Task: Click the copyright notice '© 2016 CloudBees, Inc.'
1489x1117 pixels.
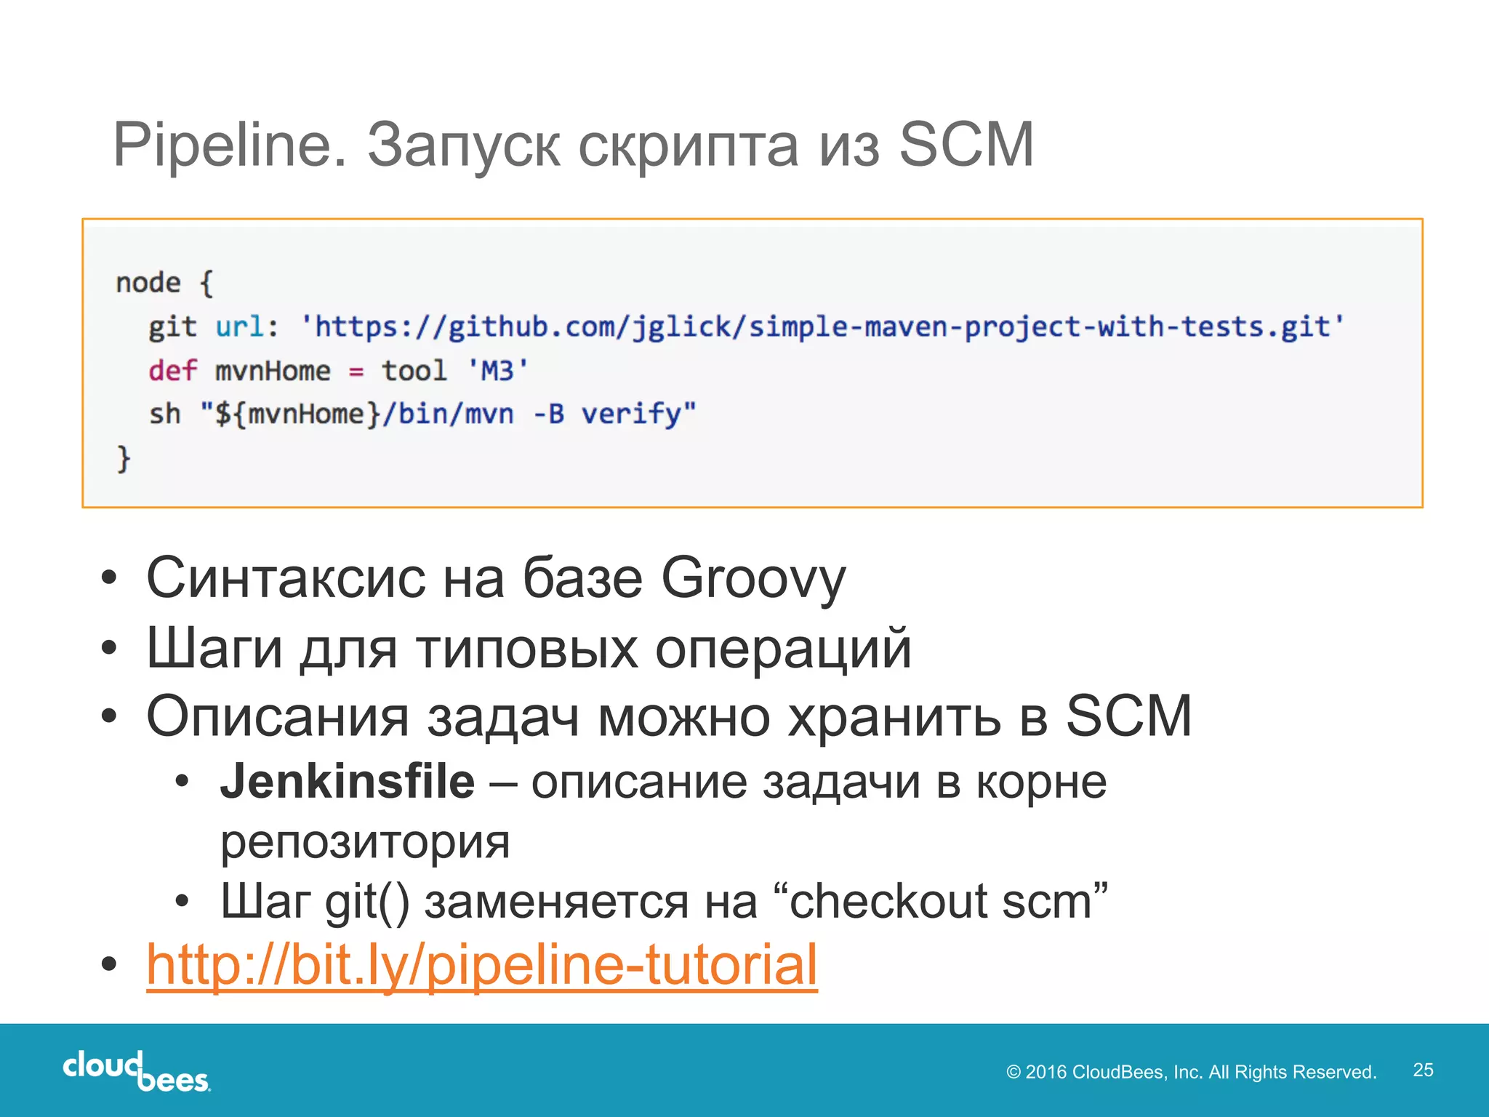Action: 1191,1072
